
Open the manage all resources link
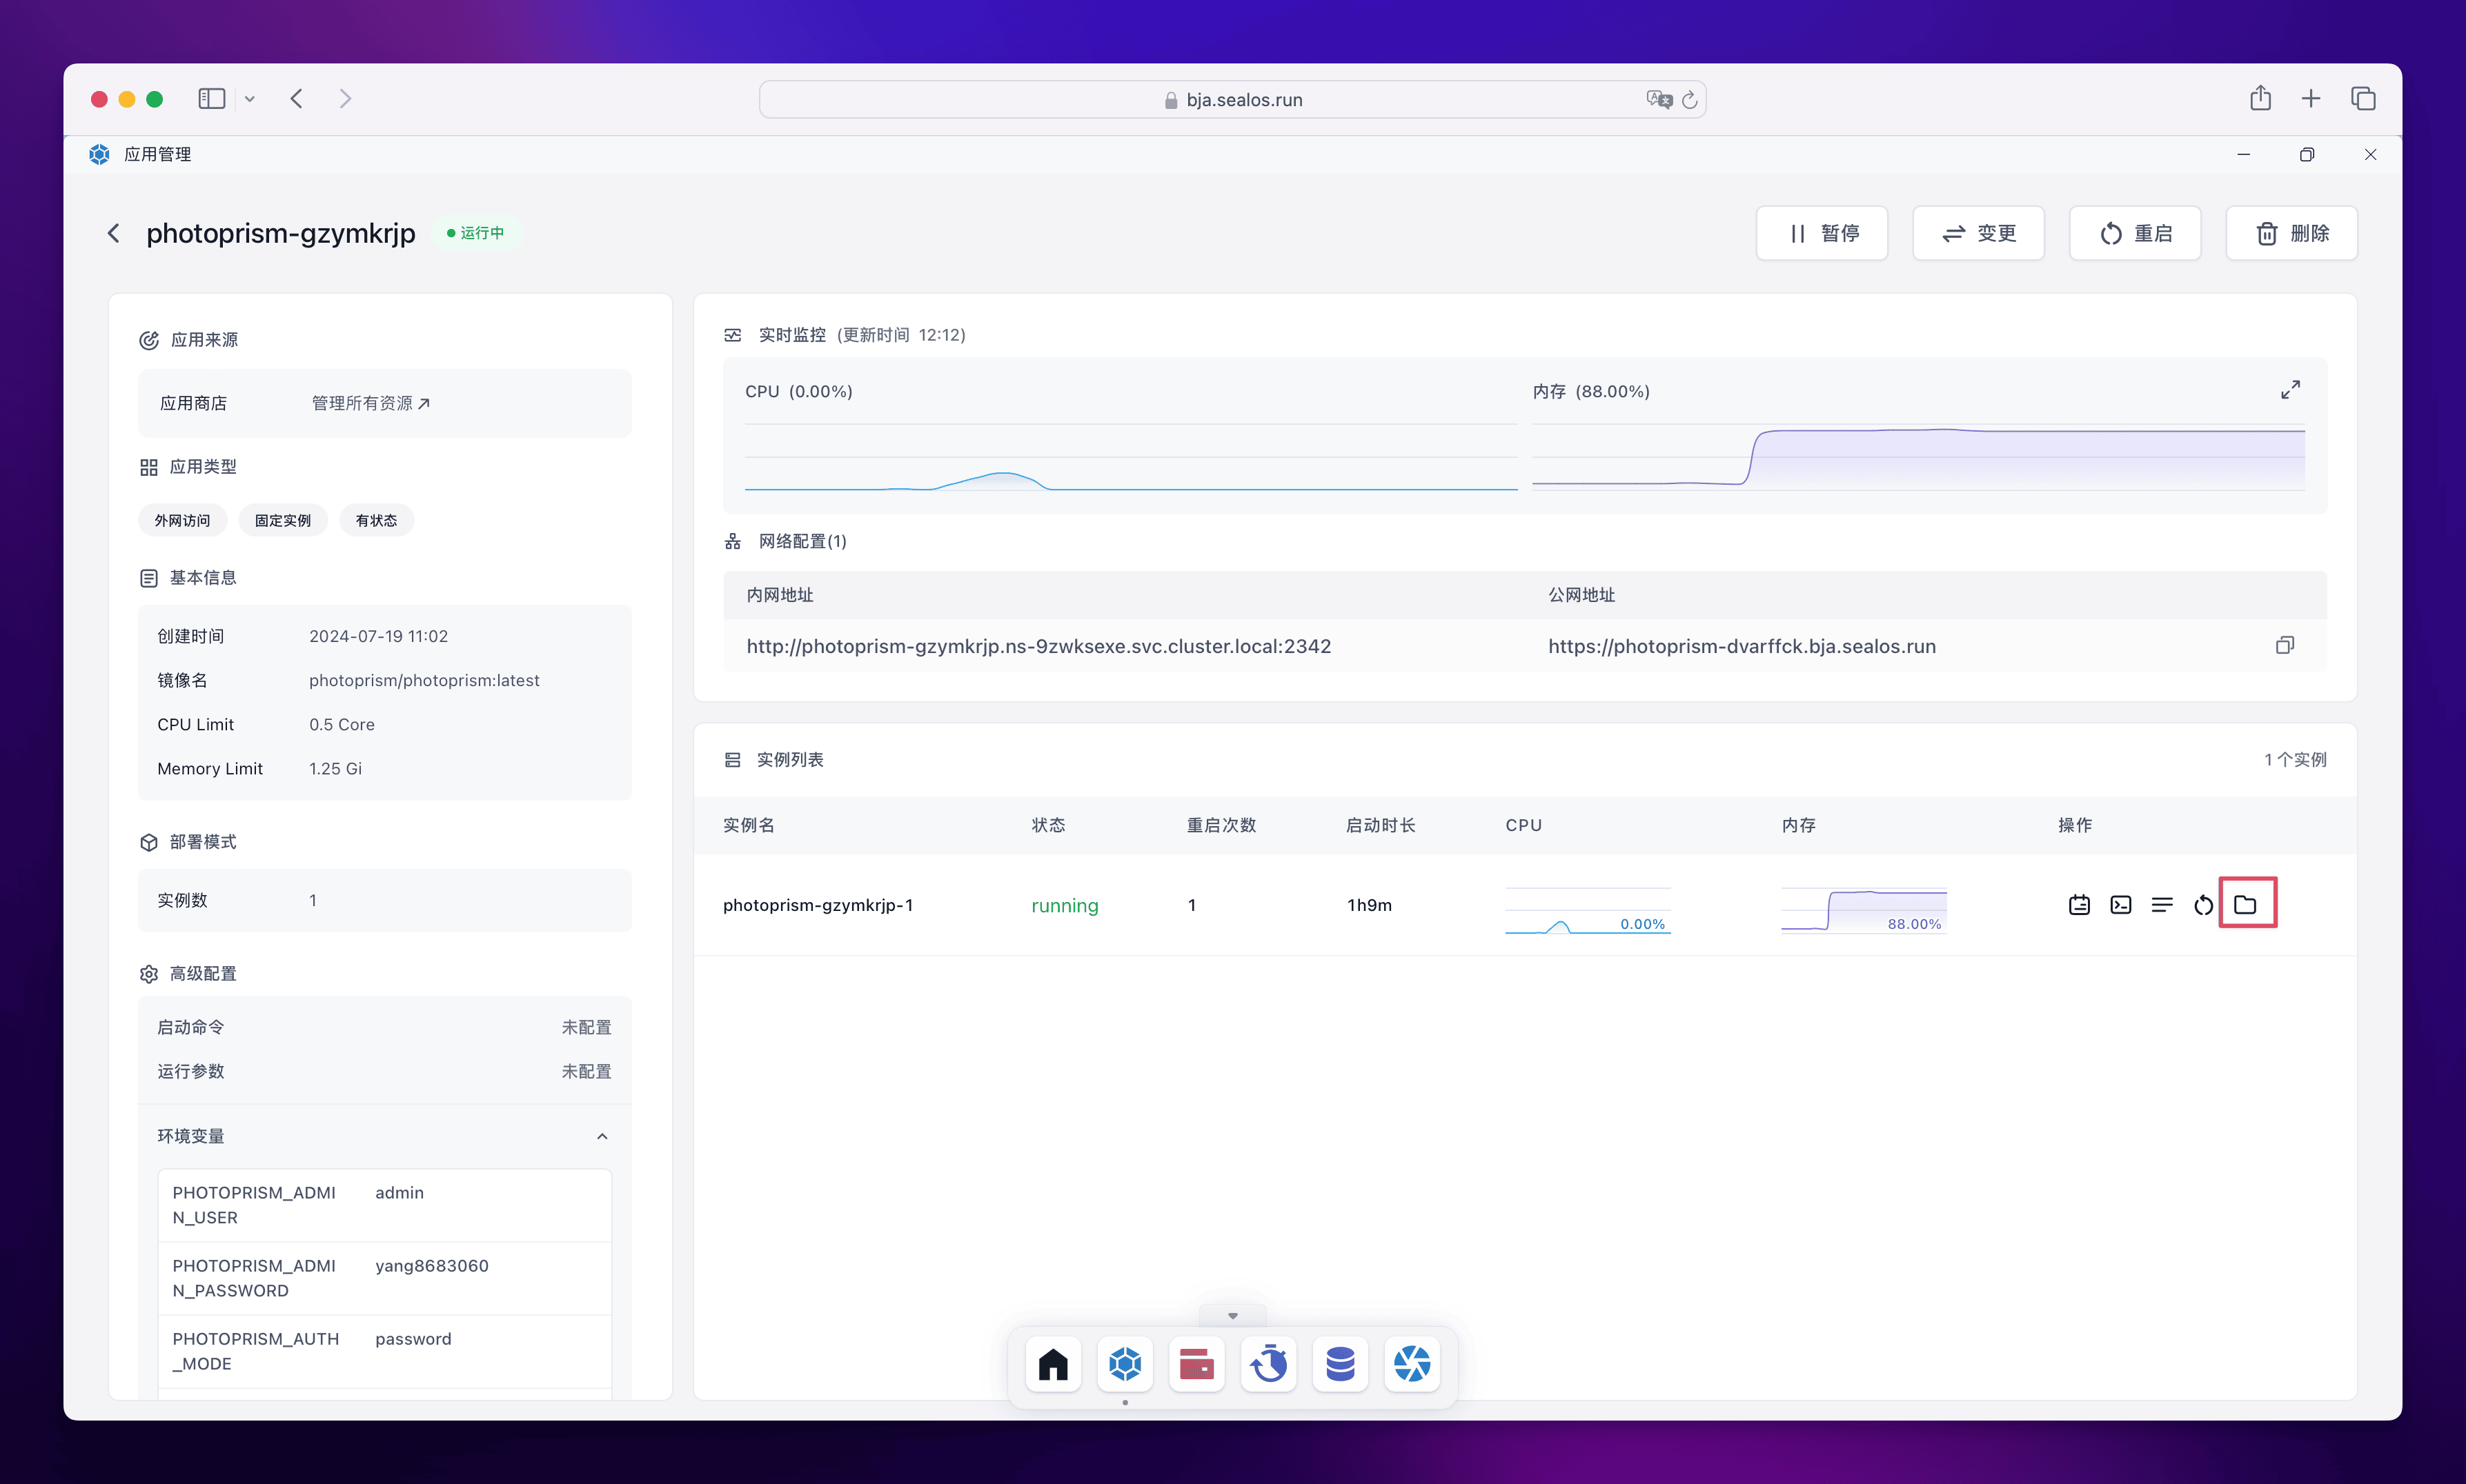click(x=370, y=403)
